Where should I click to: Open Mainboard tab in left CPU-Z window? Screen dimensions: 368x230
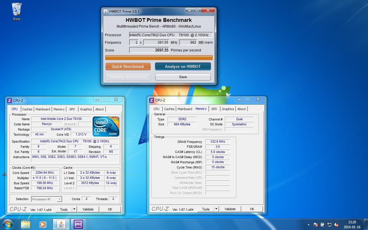click(x=43, y=109)
